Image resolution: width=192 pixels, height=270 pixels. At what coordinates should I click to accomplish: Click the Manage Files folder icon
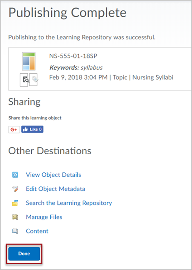(15, 217)
